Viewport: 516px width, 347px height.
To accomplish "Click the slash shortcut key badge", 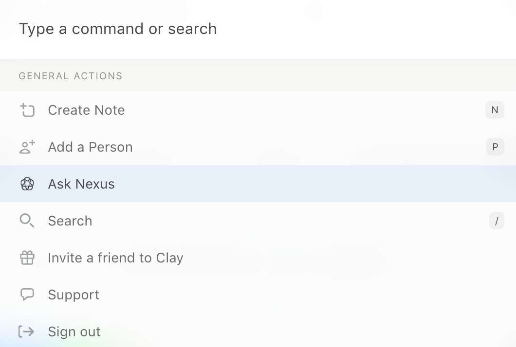I will click(496, 221).
